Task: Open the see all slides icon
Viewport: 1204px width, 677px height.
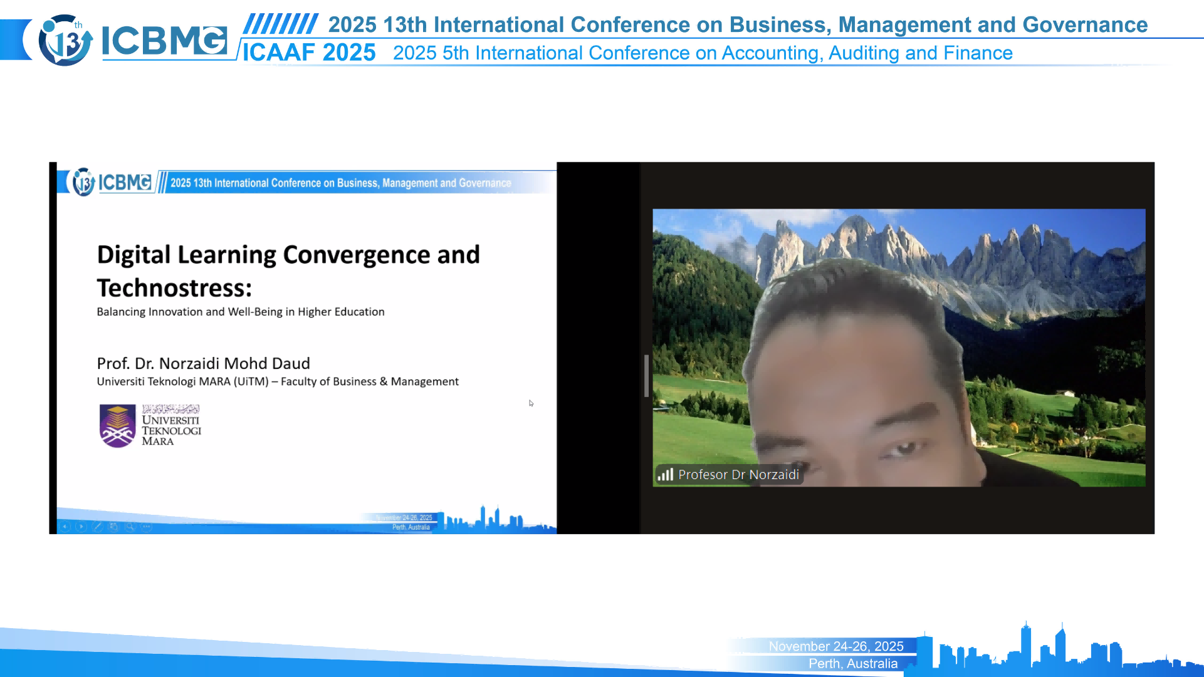Action: 114,527
